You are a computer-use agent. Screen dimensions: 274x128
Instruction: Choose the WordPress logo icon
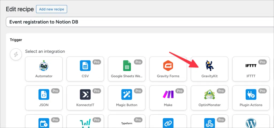(251, 123)
